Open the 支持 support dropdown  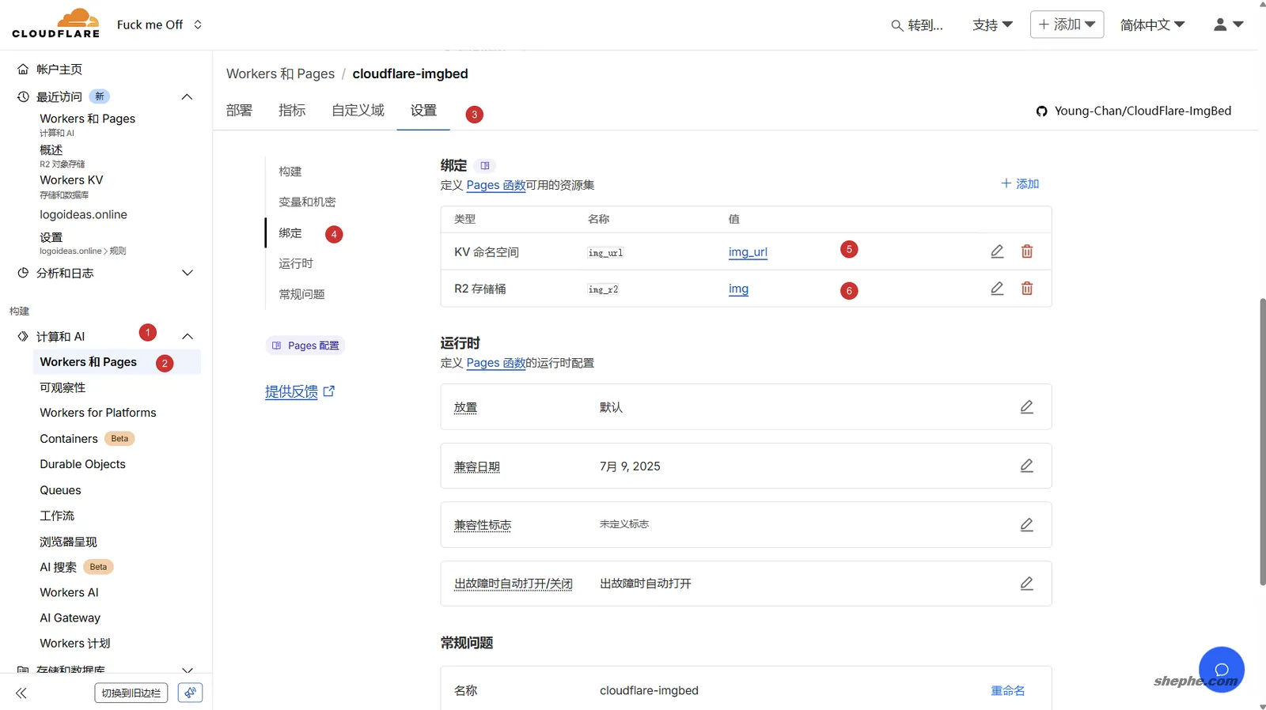(x=992, y=25)
